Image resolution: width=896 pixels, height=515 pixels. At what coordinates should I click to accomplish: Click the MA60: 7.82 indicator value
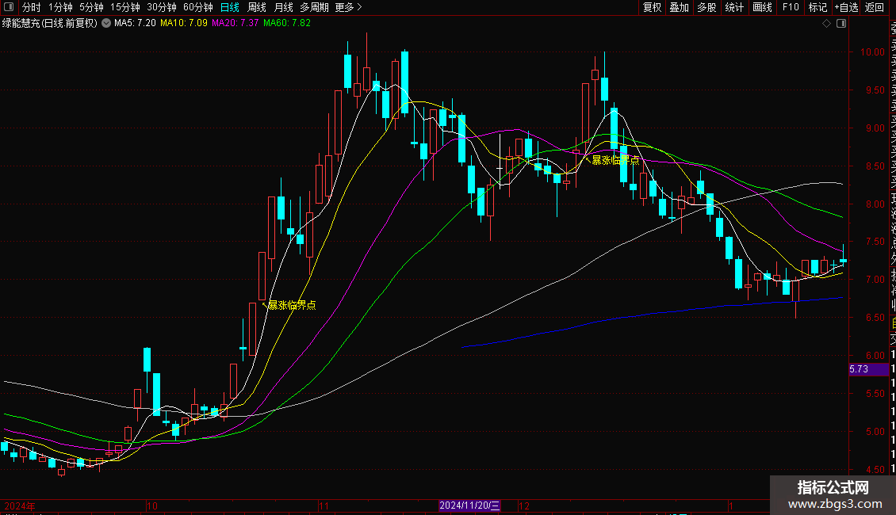[x=287, y=24]
